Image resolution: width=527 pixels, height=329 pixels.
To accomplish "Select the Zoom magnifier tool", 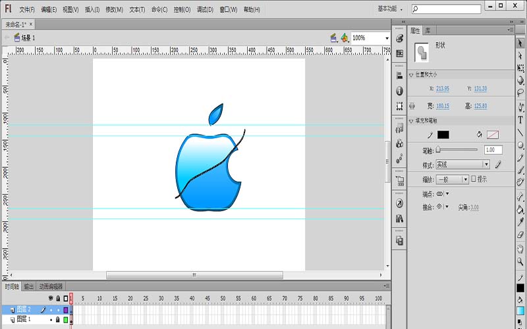I will coord(520,261).
